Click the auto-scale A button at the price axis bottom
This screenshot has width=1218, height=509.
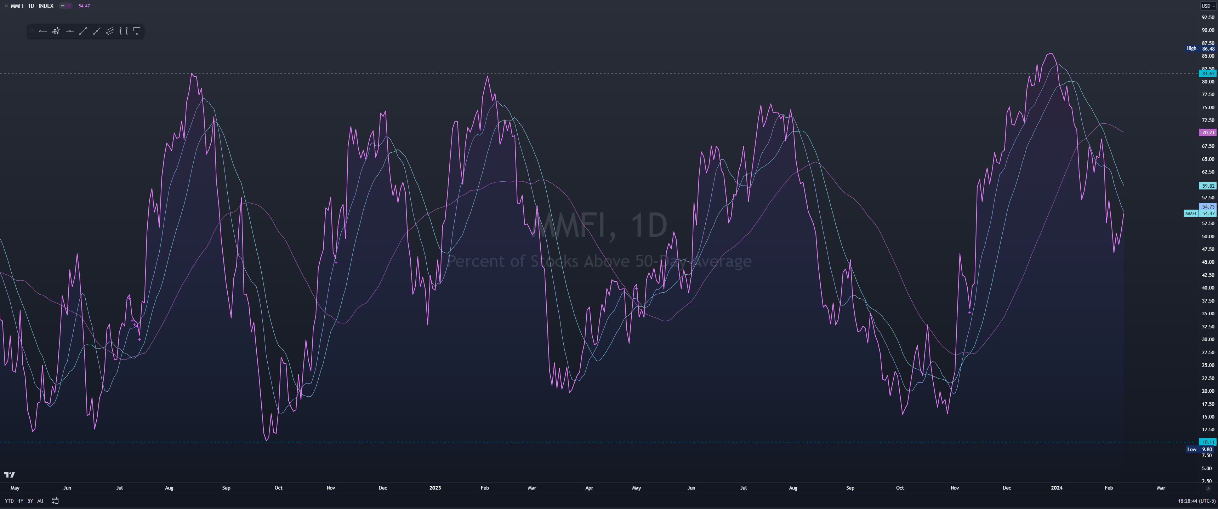point(1208,488)
